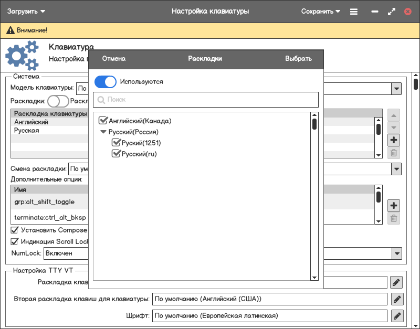420x329 pixels.
Task: Open the keyboard model dropdown arrow
Action: pyautogui.click(x=396, y=89)
